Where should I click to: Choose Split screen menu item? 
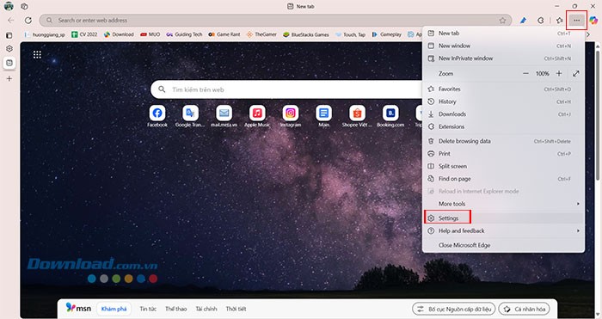pyautogui.click(x=504, y=166)
